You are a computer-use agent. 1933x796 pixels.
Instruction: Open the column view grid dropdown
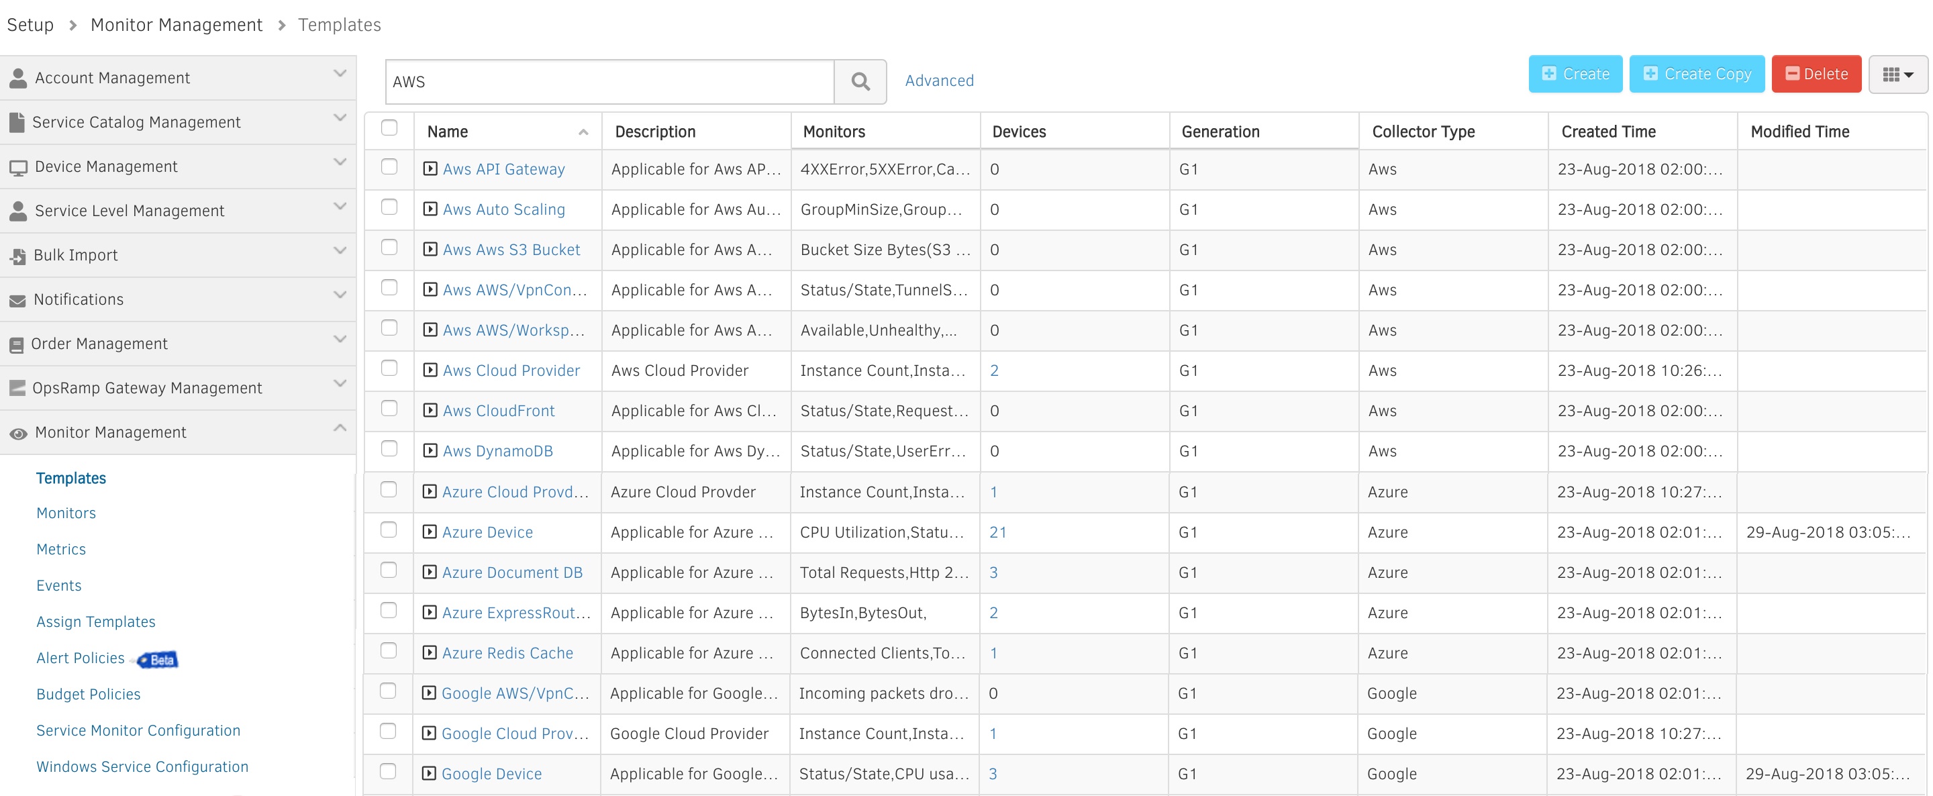(x=1897, y=74)
